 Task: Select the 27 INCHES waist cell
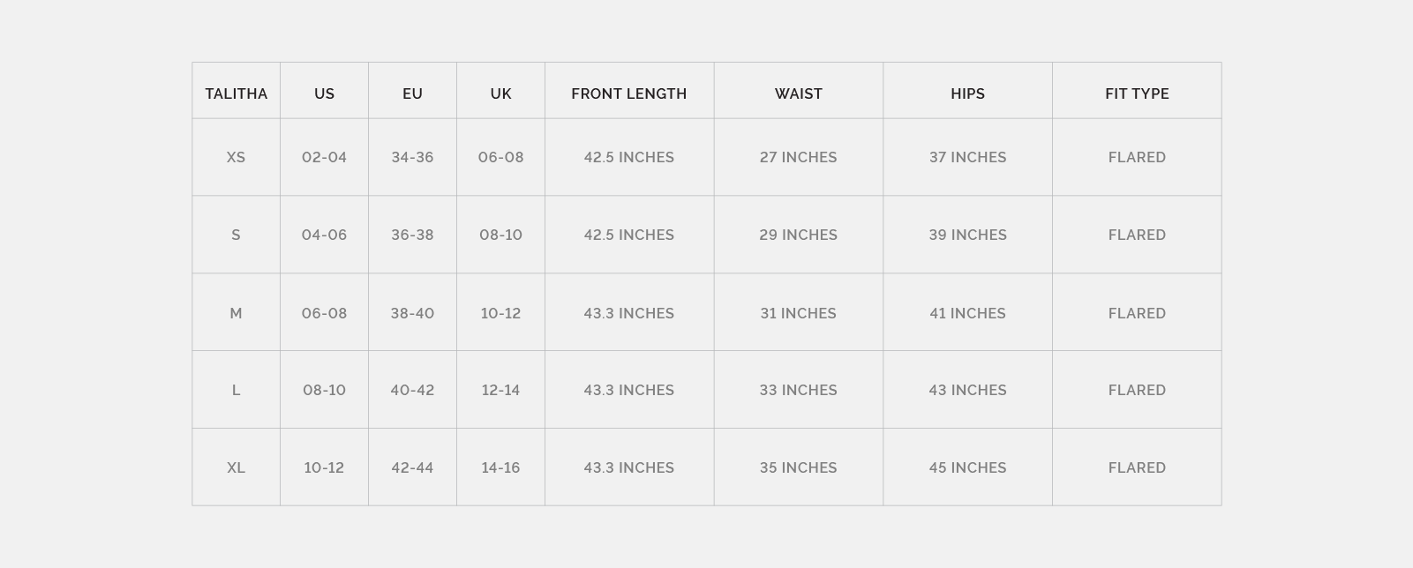[798, 157]
